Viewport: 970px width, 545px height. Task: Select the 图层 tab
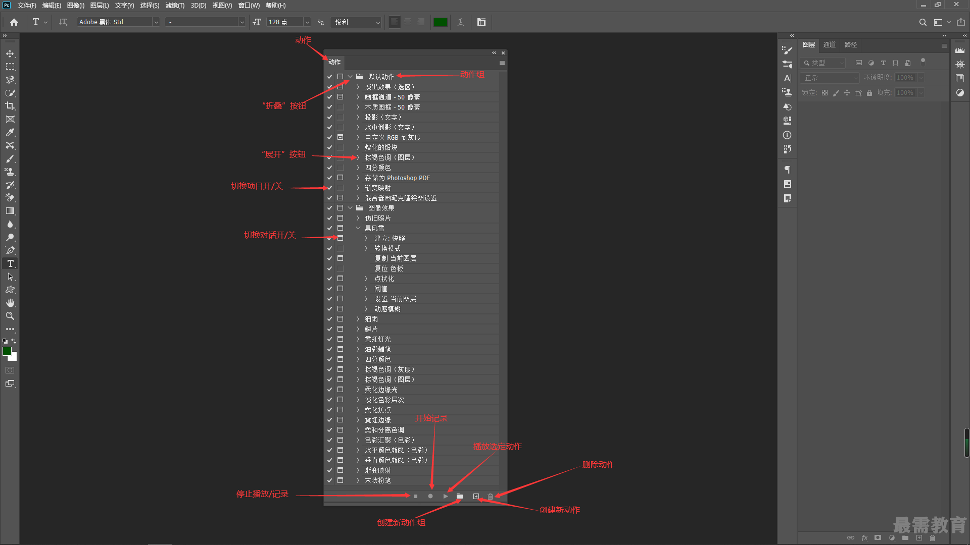click(808, 45)
